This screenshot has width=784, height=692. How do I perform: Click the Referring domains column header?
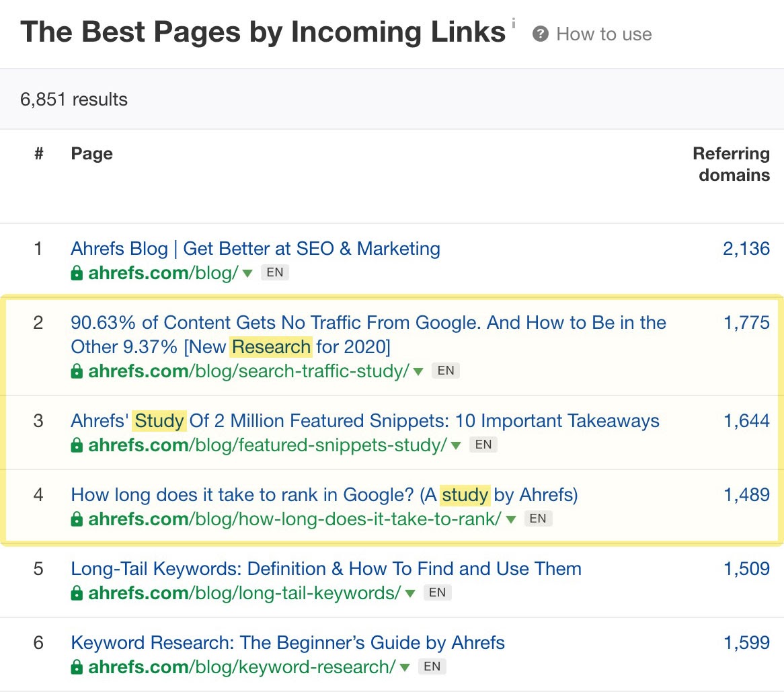pos(731,164)
